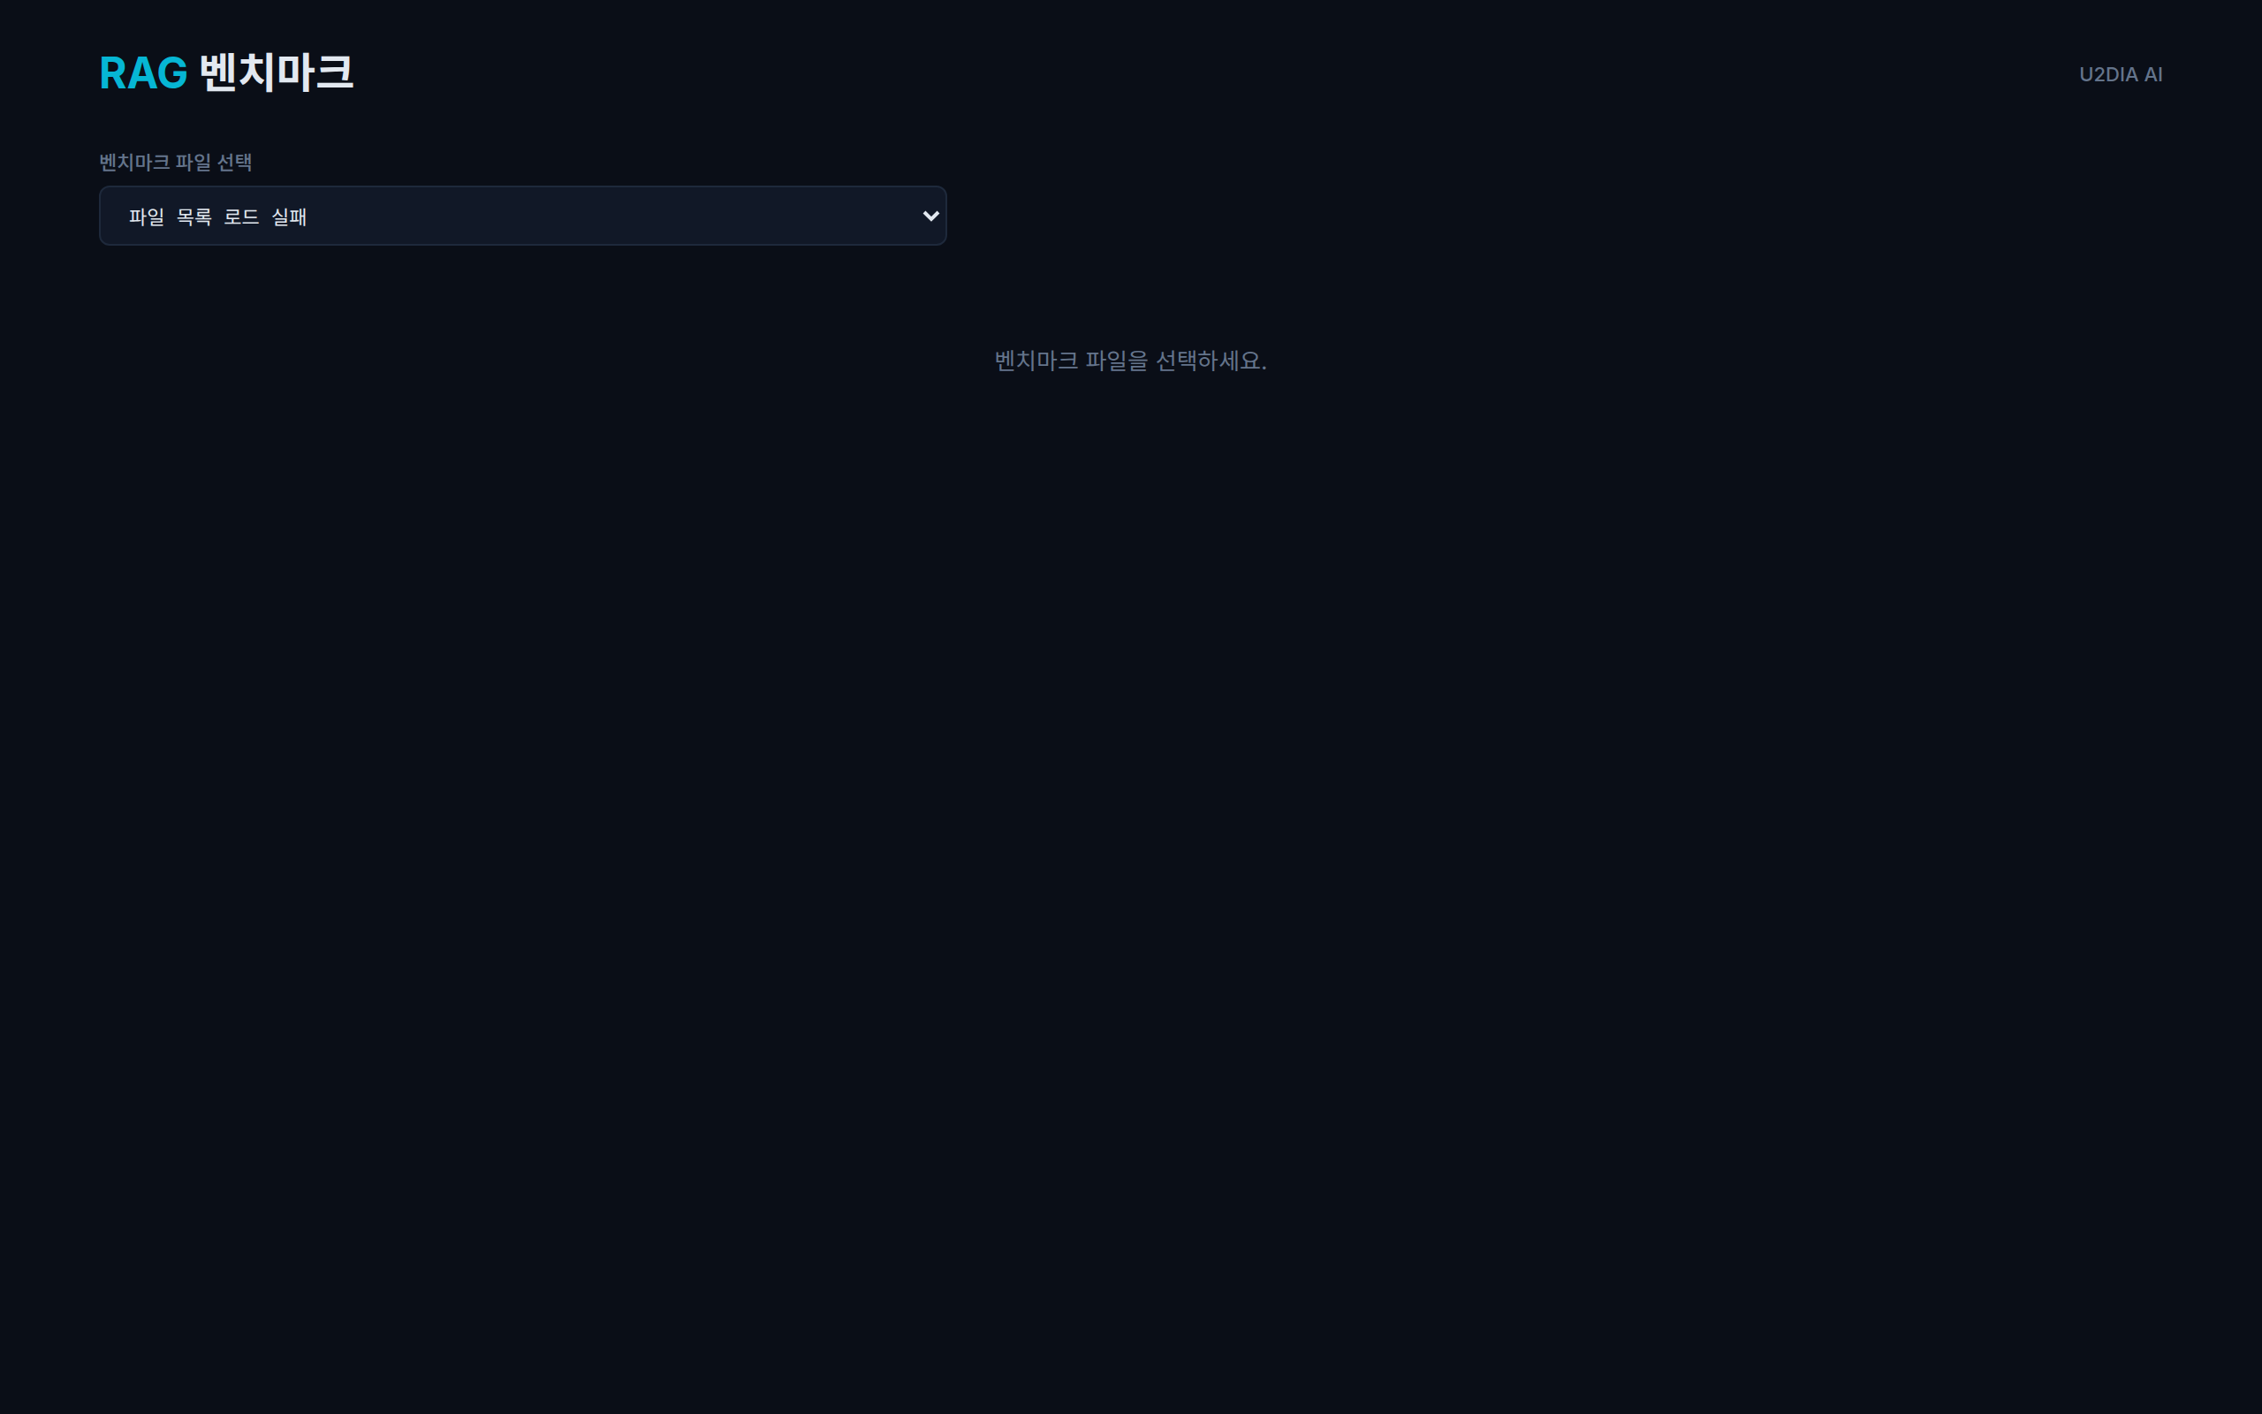Click the word 선택 in the field label
Viewport: 2262px width, 1414px height.
click(x=235, y=163)
